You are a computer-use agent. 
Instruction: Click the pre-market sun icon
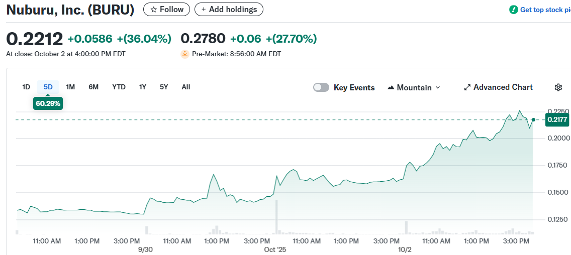[185, 54]
